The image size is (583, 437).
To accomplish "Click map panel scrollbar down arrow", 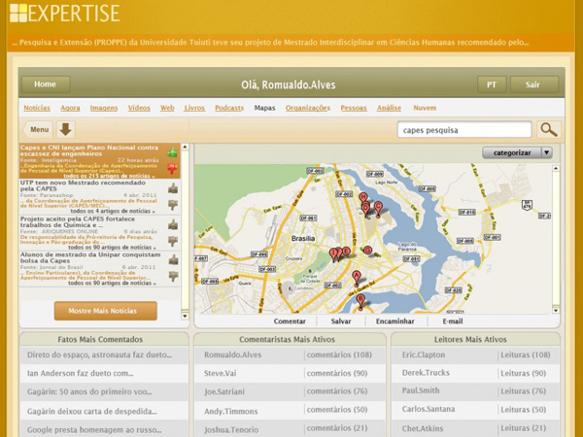I will point(556,311).
